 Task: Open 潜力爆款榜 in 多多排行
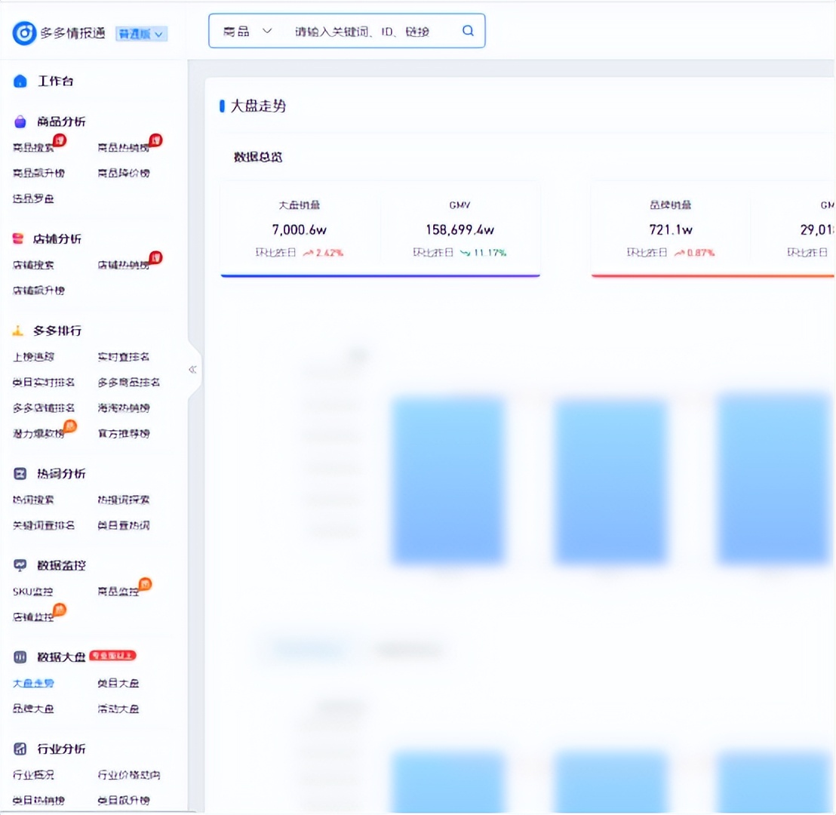click(38, 434)
